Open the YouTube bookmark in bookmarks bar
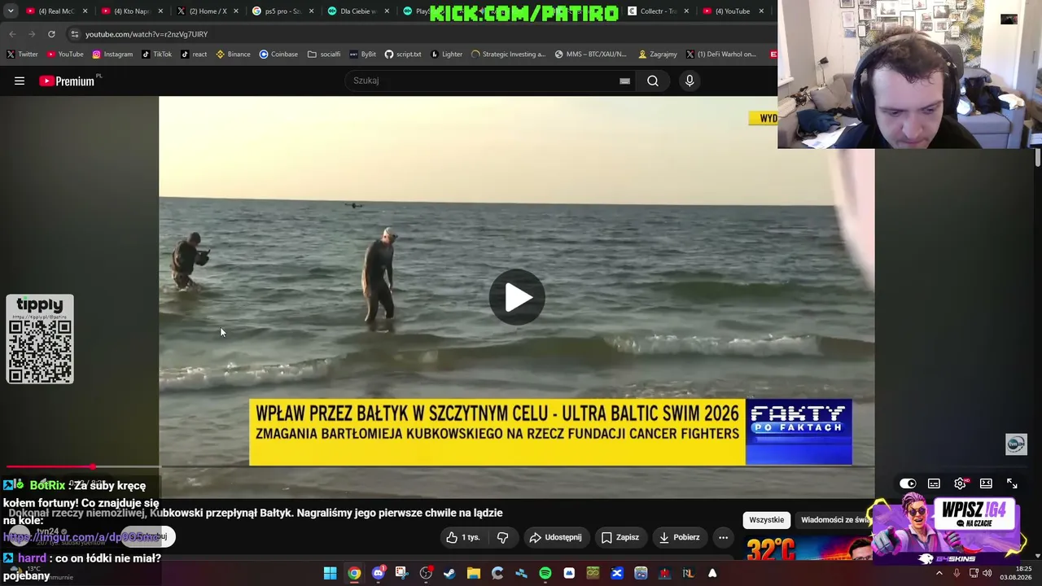Image resolution: width=1042 pixels, height=586 pixels. point(65,55)
